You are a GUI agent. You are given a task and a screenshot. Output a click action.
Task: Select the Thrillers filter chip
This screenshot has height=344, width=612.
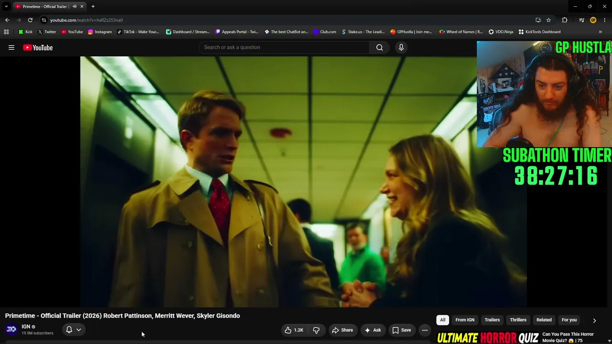518,320
